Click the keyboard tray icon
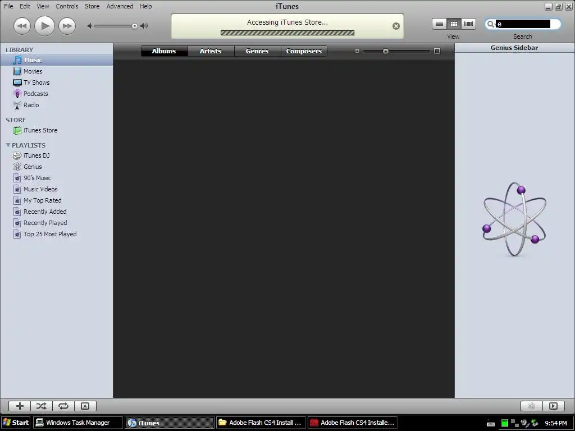 tap(491, 424)
